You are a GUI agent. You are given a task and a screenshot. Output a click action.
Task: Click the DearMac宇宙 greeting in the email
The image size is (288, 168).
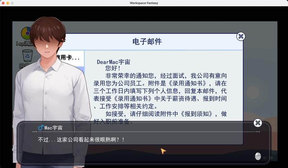(113, 62)
